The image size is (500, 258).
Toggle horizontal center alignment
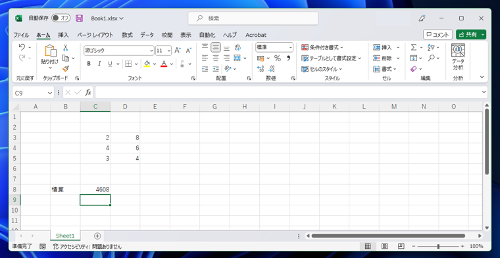[x=216, y=58]
